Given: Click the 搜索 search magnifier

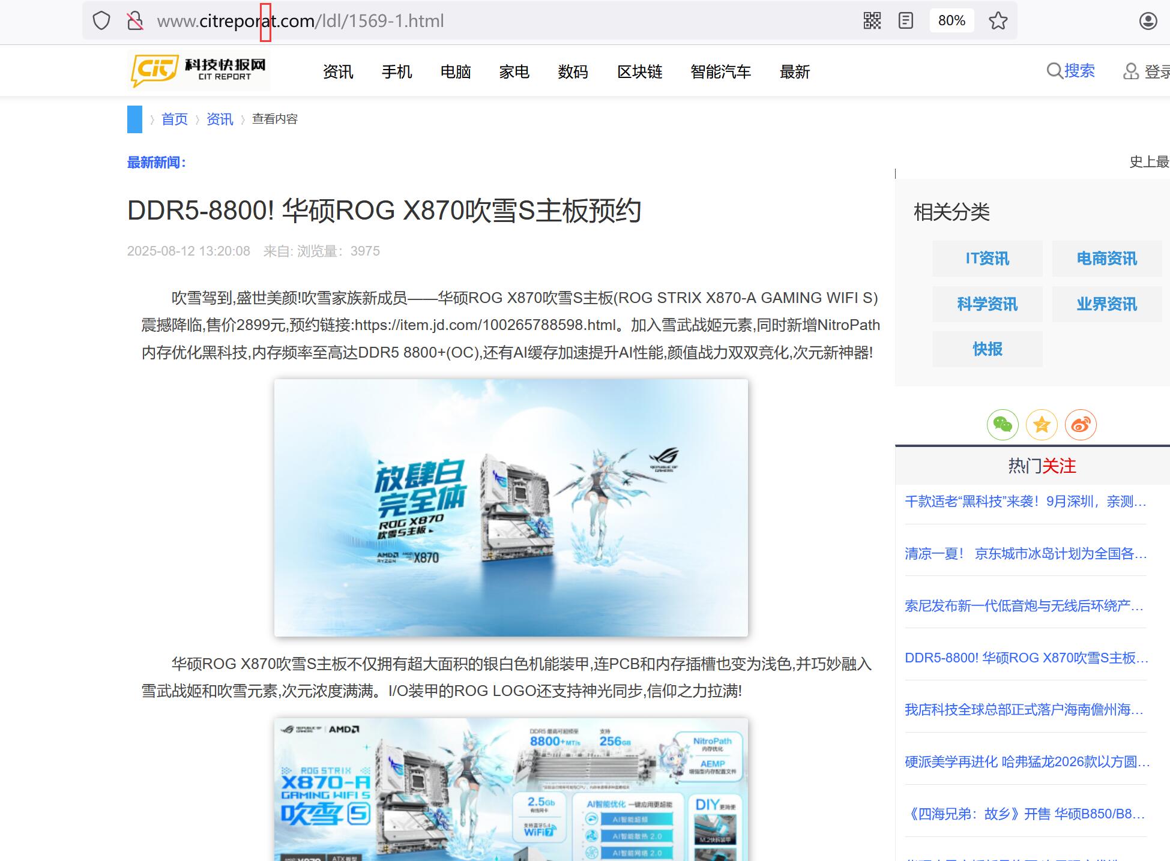Looking at the screenshot, I should [x=1055, y=70].
